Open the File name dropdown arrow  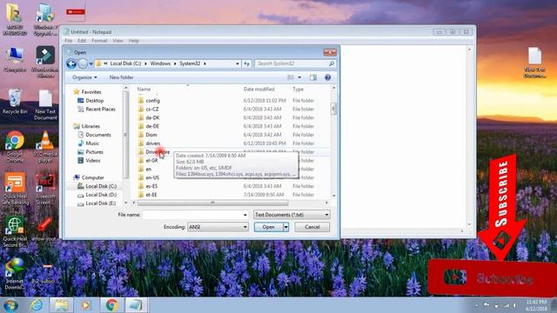[245, 215]
